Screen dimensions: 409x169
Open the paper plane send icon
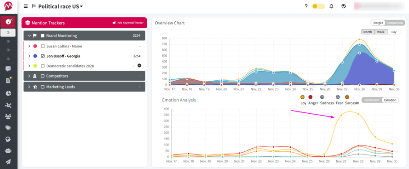coord(8,162)
